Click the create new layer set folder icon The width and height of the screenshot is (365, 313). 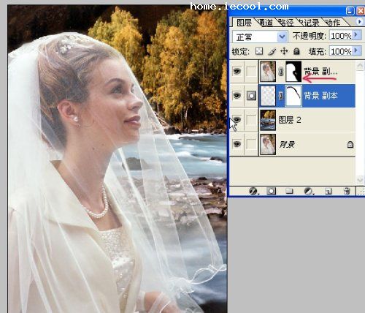pos(289,191)
